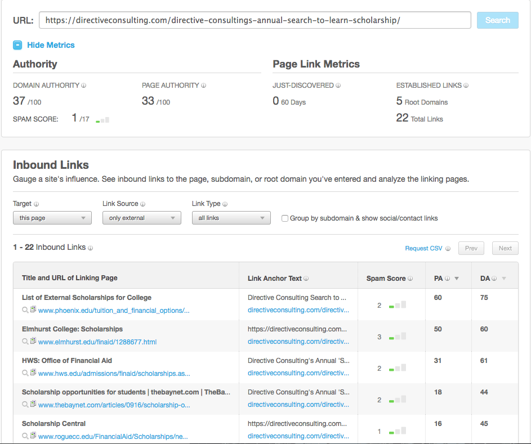Click the Hide Metrics link
Viewport: 531px width, 444px height.
pos(51,45)
